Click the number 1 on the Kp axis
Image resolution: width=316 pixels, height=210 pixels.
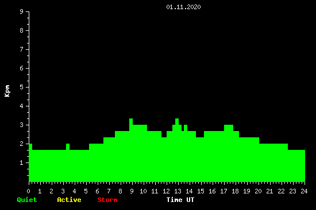point(22,163)
